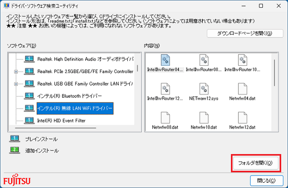Select the IntelIhvRouter12 file icon
Image resolution: width=288 pixels, height=188 pixels.
pos(165,89)
